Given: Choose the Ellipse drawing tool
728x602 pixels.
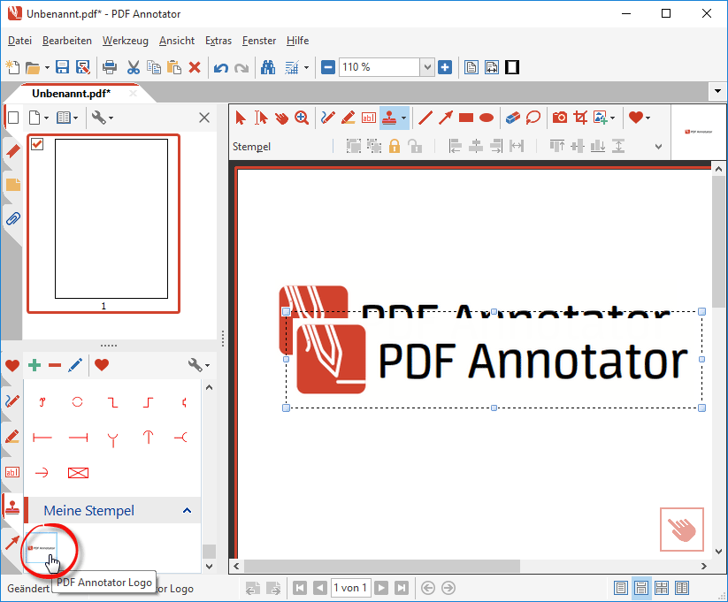Looking at the screenshot, I should [487, 118].
